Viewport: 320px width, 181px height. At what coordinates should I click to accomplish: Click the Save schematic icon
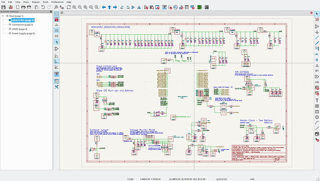click(3, 7)
